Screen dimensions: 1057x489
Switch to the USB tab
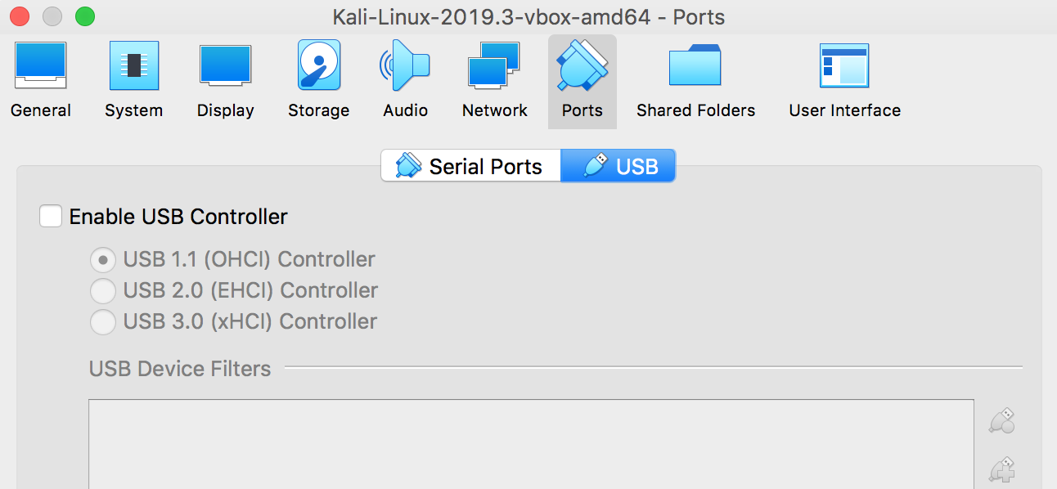point(618,166)
